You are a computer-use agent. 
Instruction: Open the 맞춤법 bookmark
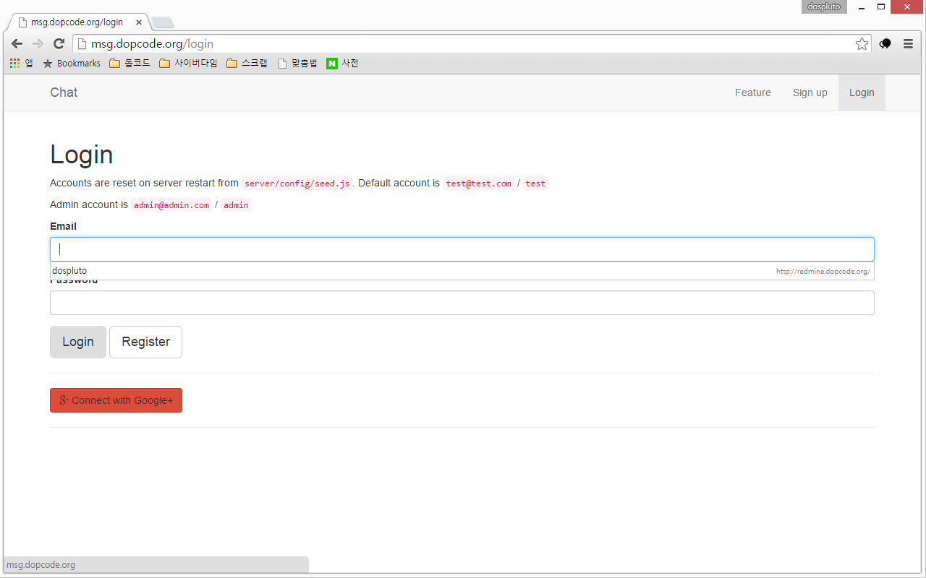coord(297,64)
